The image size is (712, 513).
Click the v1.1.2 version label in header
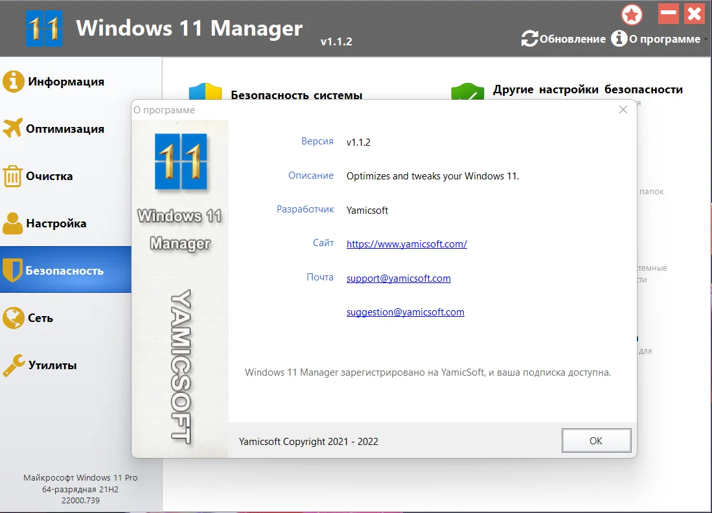click(x=336, y=41)
